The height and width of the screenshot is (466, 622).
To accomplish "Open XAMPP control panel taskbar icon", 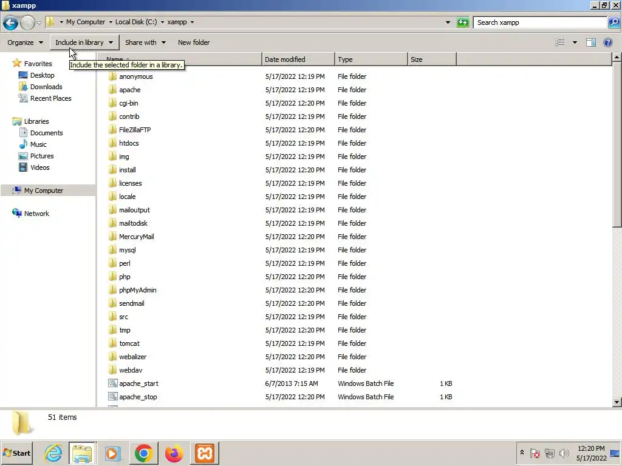I will coord(205,453).
